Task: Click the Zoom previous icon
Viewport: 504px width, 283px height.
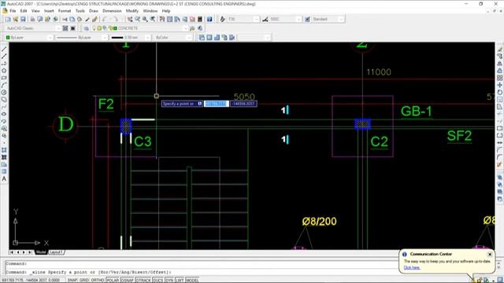Action: point(153,19)
